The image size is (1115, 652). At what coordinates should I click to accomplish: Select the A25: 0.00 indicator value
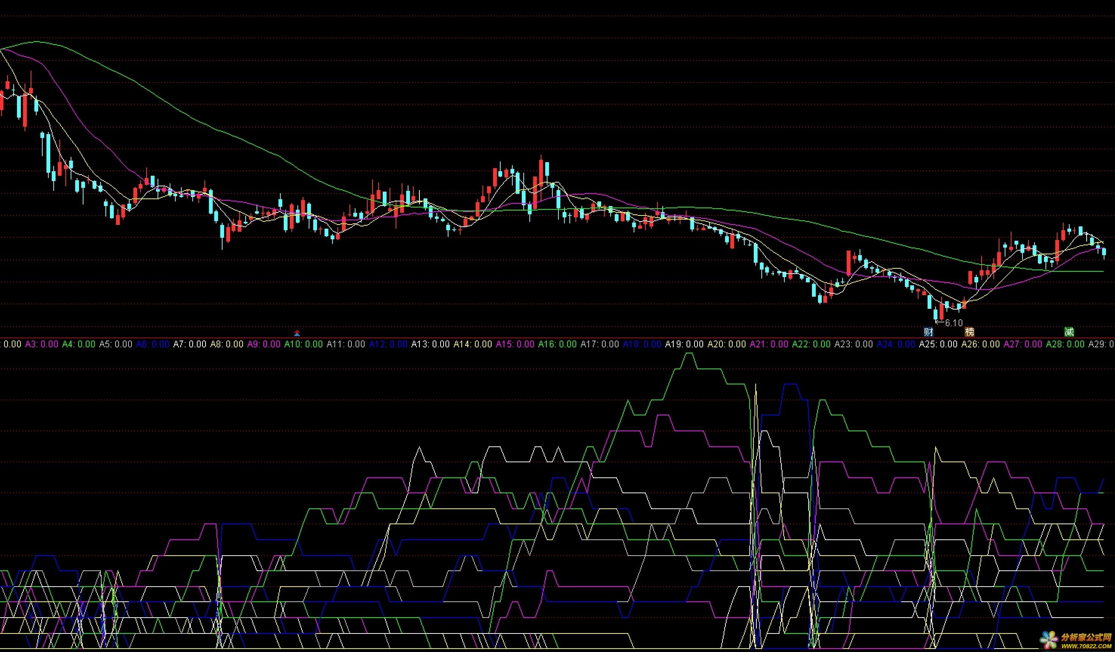pyautogui.click(x=939, y=344)
